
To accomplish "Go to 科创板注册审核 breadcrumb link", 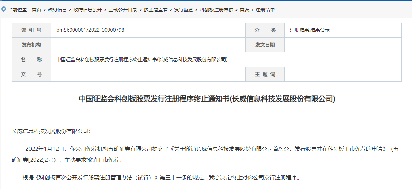I will pyautogui.click(x=216, y=10).
